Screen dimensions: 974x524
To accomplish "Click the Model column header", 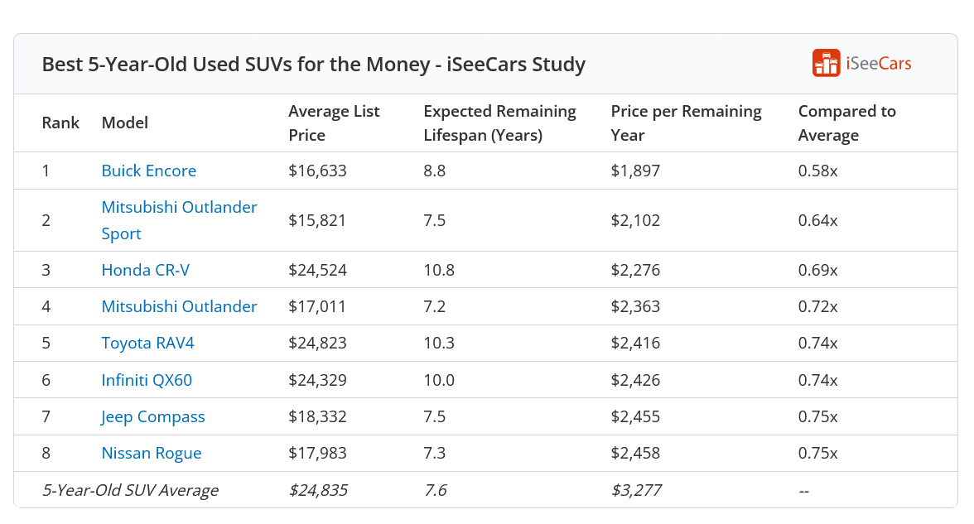I will pyautogui.click(x=124, y=123).
